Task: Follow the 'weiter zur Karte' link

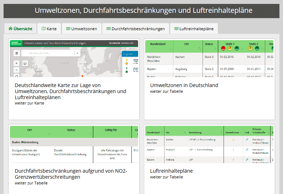Action: (30, 103)
